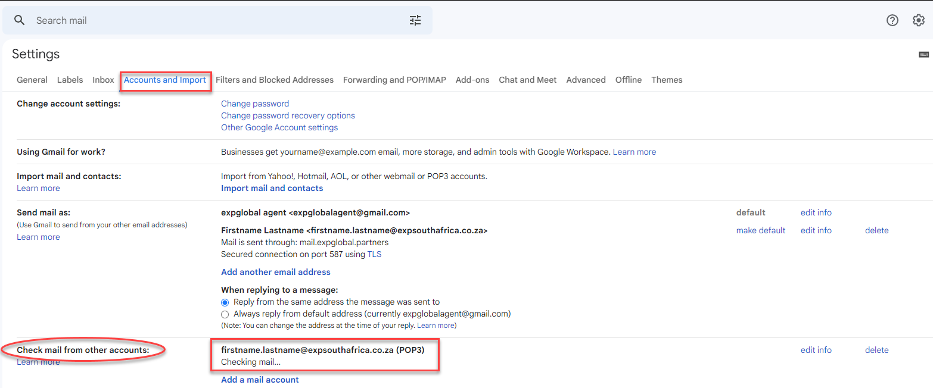This screenshot has width=933, height=388.
Task: Click the Change password link
Action: 255,104
